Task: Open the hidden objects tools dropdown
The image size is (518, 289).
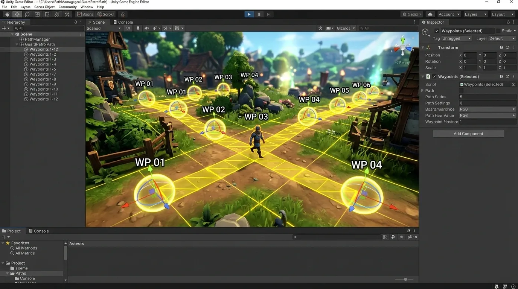Action: 167,28
